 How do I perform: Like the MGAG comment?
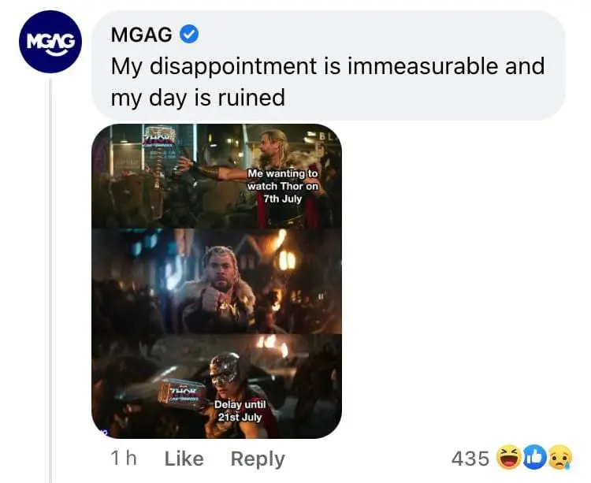click(x=184, y=458)
